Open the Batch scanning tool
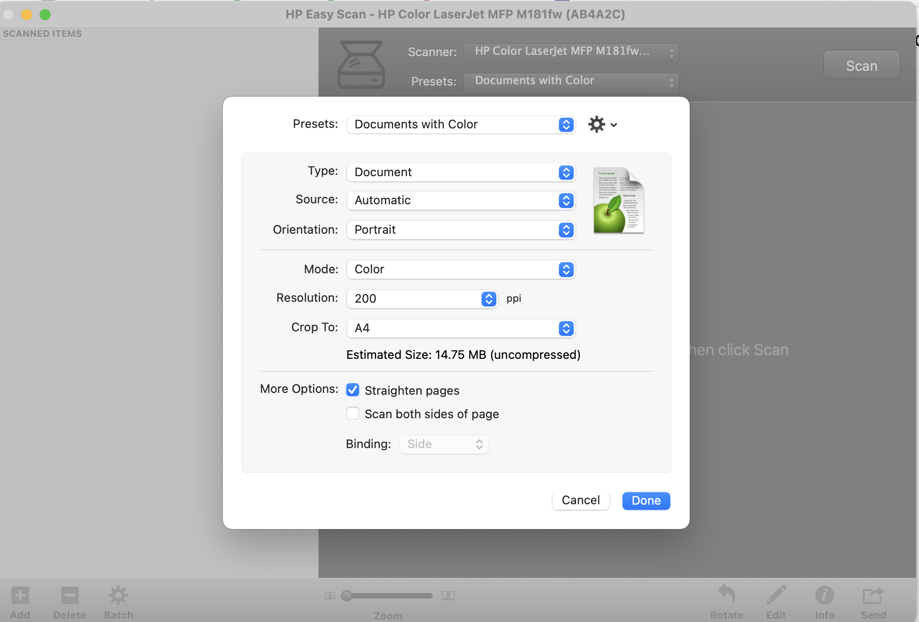The width and height of the screenshot is (919, 622). pos(118,596)
